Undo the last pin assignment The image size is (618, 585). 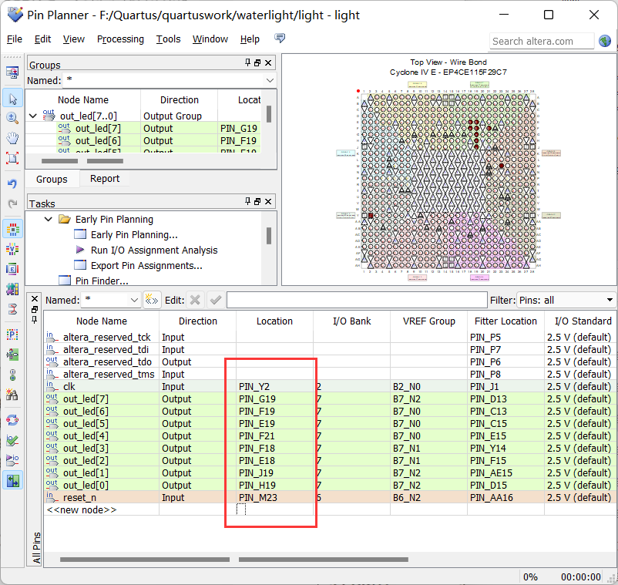tap(12, 183)
